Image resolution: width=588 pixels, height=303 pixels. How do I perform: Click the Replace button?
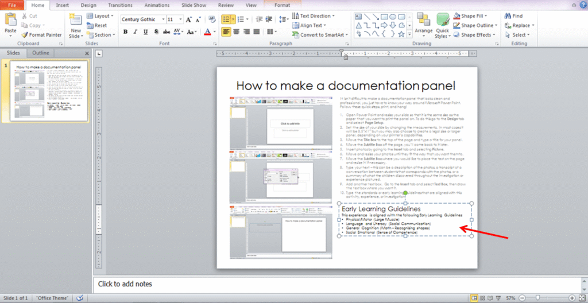[x=519, y=25]
